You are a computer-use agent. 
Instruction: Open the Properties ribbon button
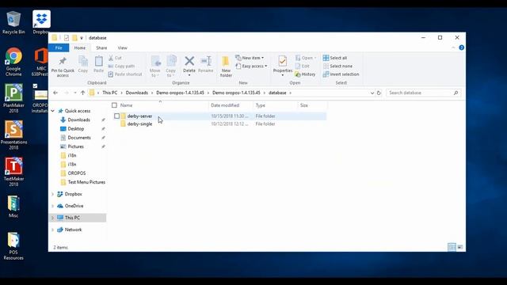point(283,66)
